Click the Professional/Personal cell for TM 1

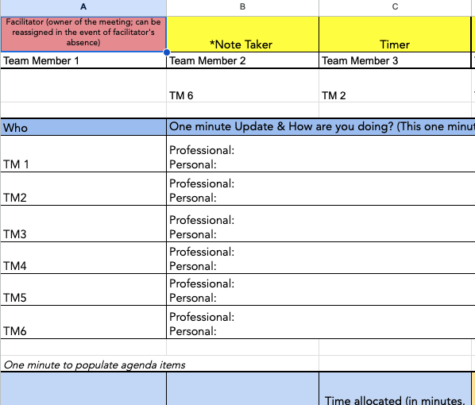(321, 154)
